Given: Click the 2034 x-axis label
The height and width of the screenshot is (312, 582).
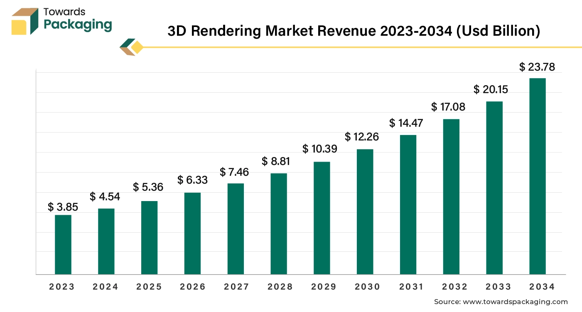Looking at the screenshot, I should tap(542, 287).
